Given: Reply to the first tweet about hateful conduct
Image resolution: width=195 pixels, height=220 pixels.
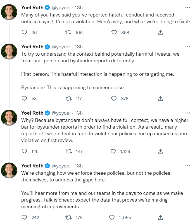Looking at the screenshot, I should [x=25, y=32].
